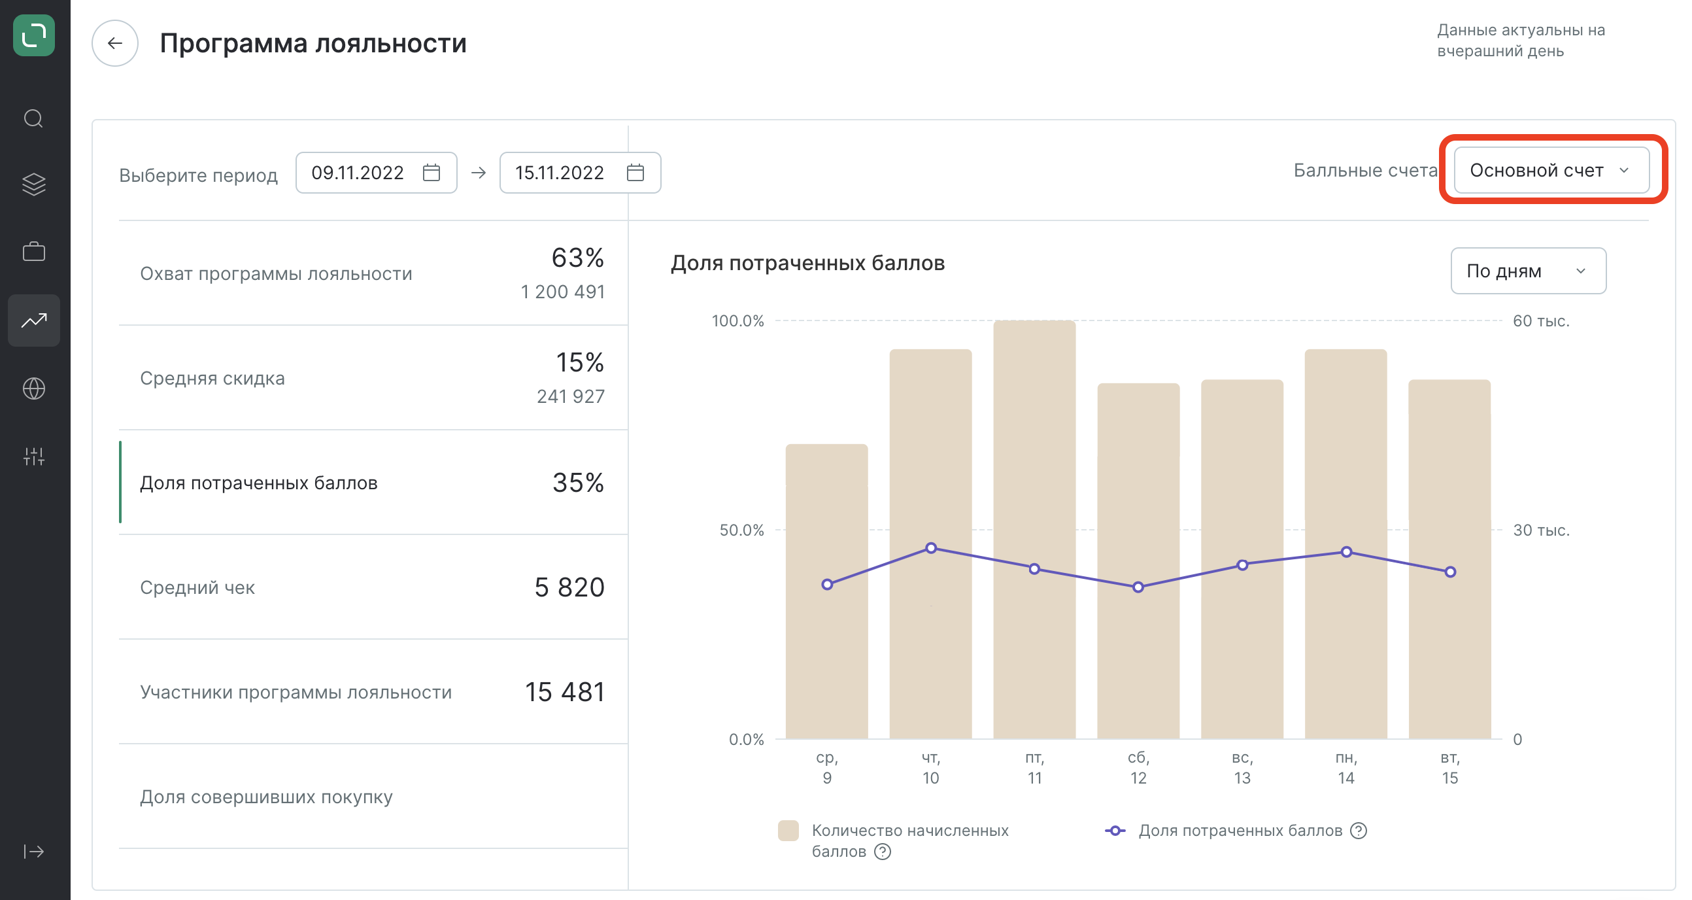Click the bar for пт, 11
This screenshot has height=900, width=1692.
pos(1034,530)
